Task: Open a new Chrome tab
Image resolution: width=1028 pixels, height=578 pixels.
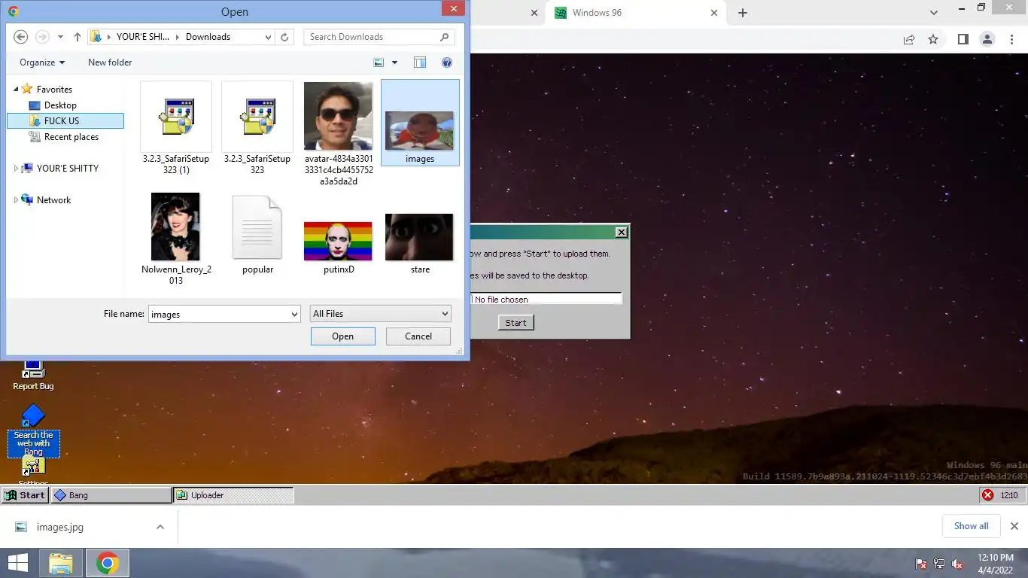Action: point(743,13)
